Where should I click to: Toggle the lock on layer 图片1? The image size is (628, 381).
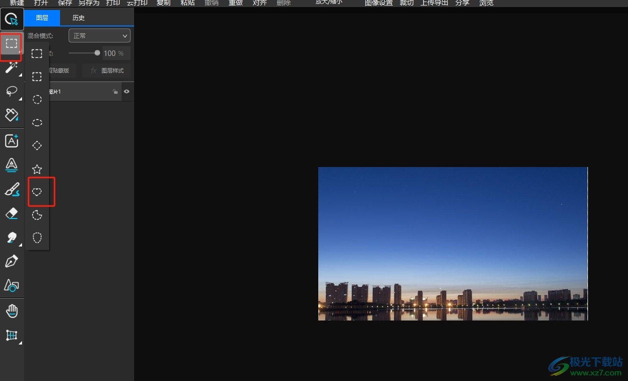115,91
